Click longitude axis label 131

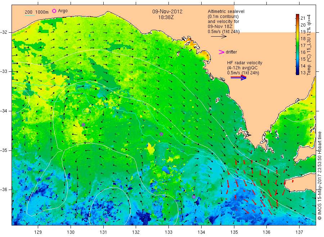pos(103,232)
